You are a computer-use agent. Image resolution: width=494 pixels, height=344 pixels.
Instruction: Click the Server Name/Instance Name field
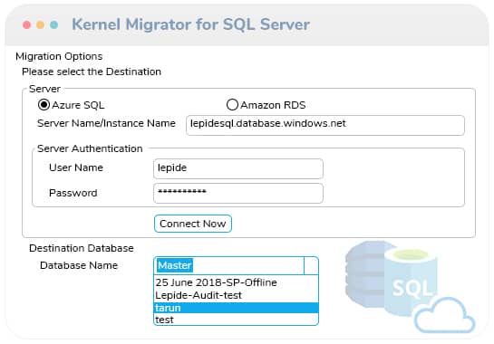tap(325, 125)
